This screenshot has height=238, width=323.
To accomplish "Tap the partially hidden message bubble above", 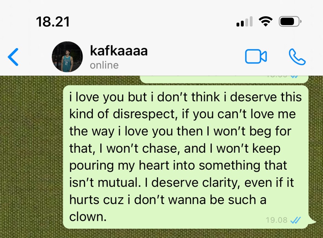I will (224, 79).
